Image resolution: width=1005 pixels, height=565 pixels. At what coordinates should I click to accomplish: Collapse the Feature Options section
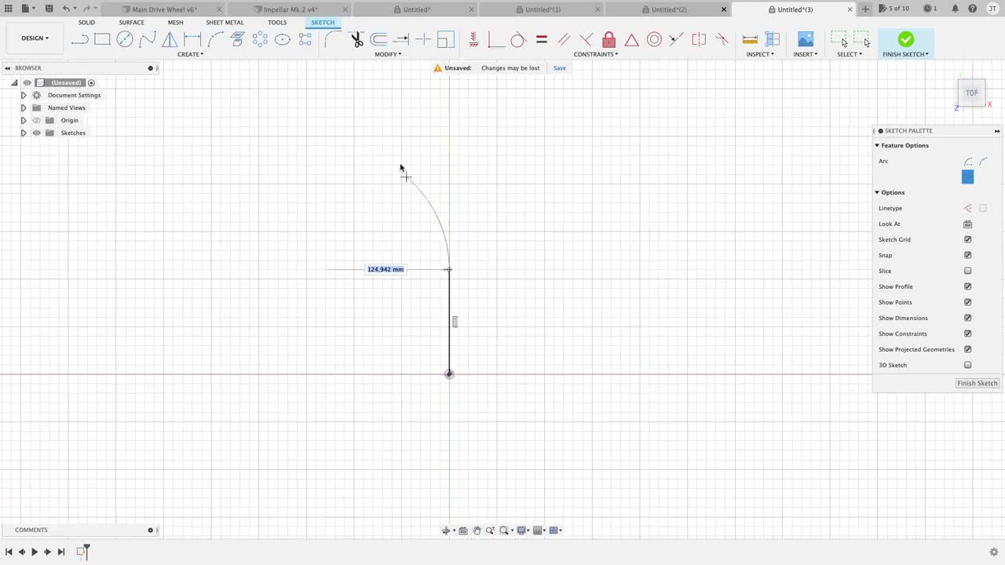[877, 145]
